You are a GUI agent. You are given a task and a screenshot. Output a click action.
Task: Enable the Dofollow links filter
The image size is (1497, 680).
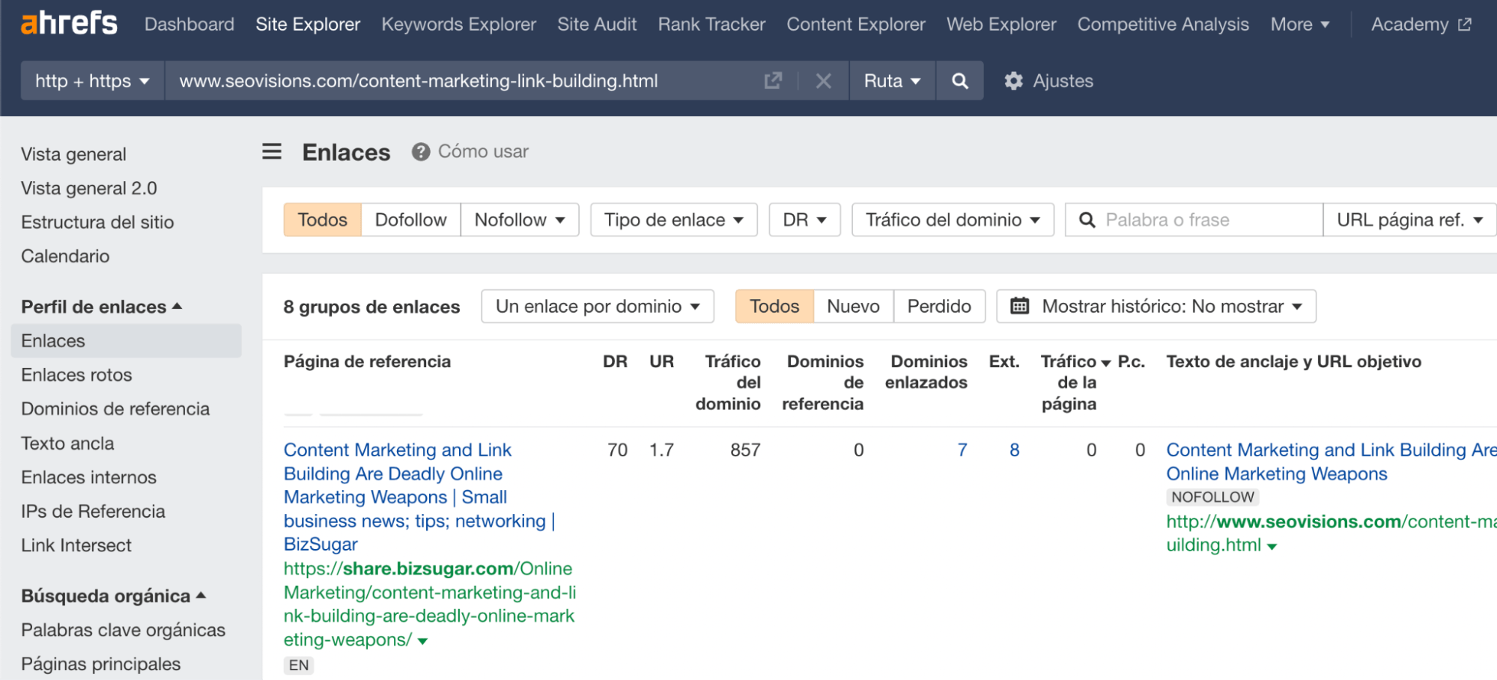[x=410, y=219]
